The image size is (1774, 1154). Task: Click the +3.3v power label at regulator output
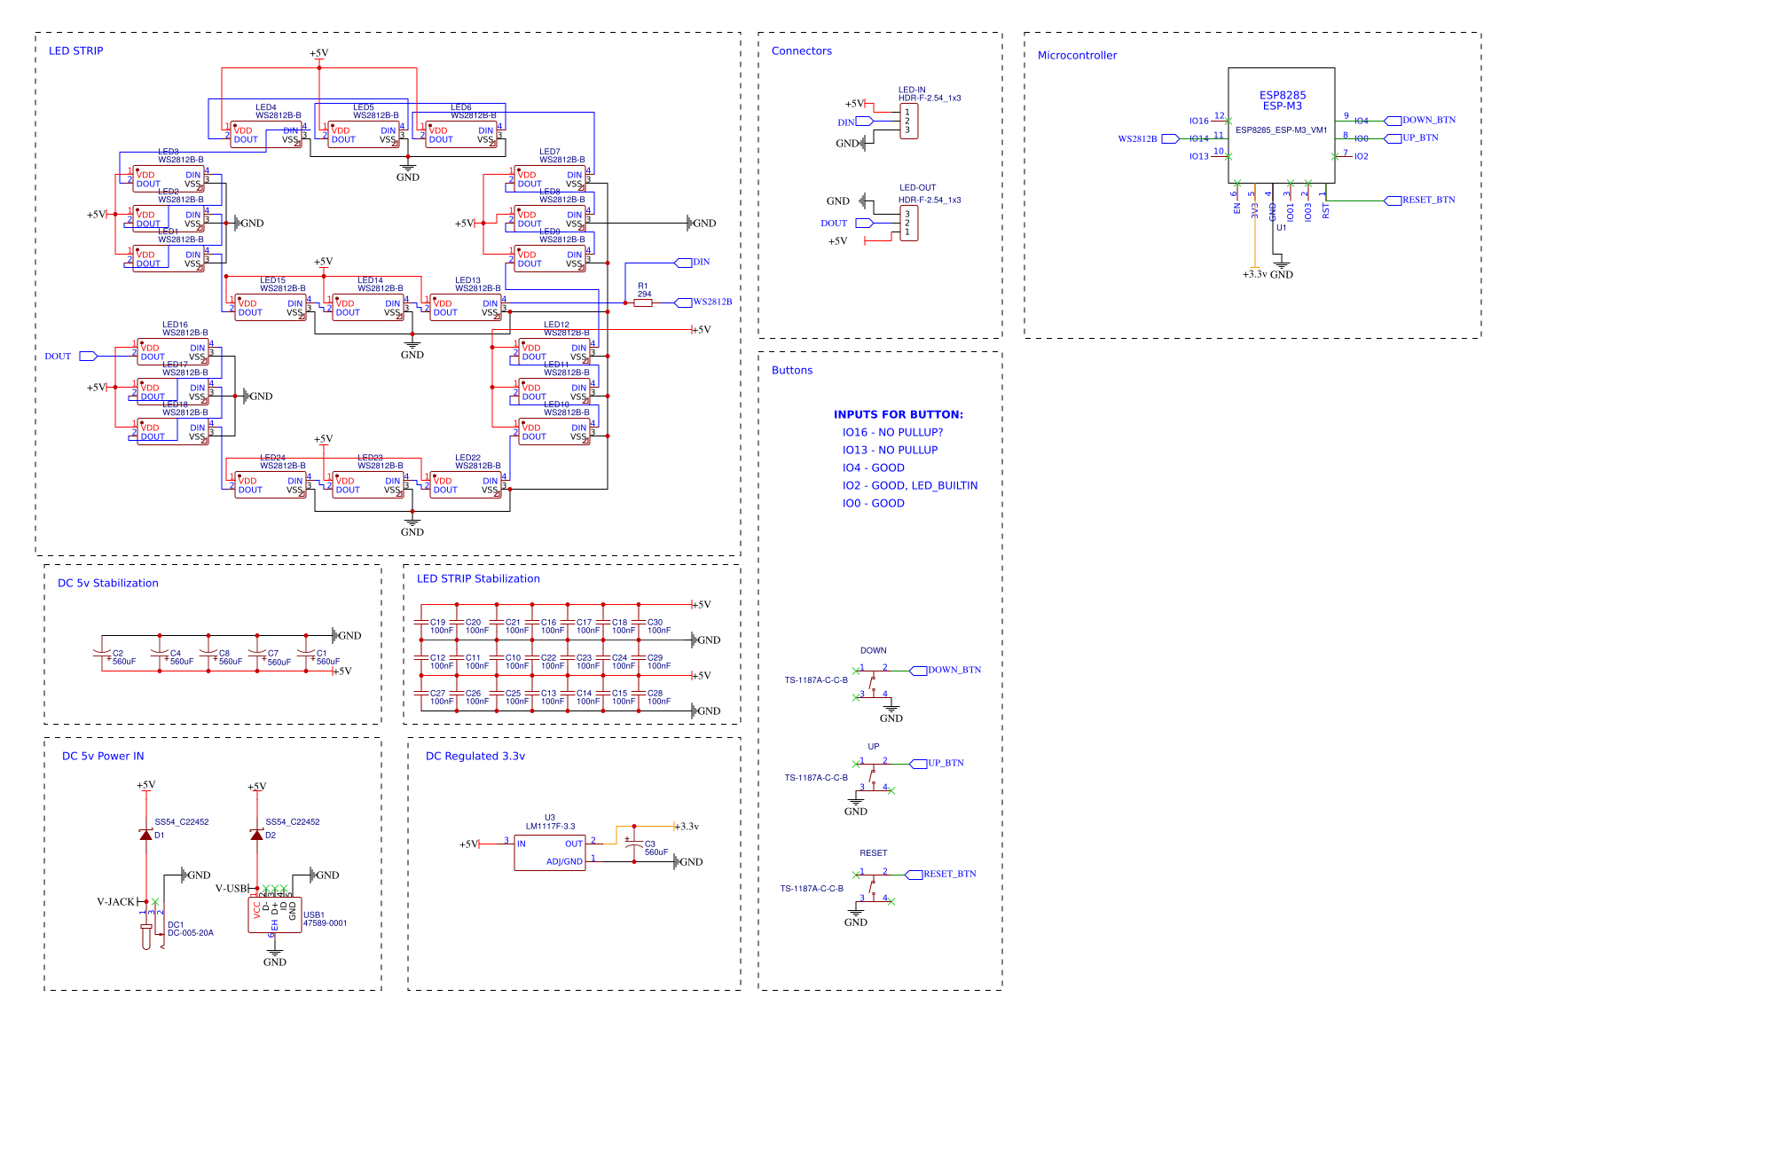pyautogui.click(x=687, y=826)
